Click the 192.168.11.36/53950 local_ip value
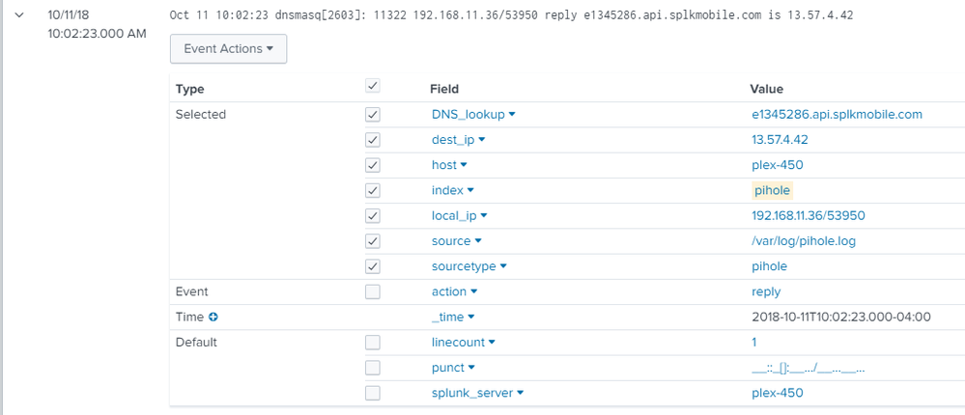 click(x=809, y=216)
